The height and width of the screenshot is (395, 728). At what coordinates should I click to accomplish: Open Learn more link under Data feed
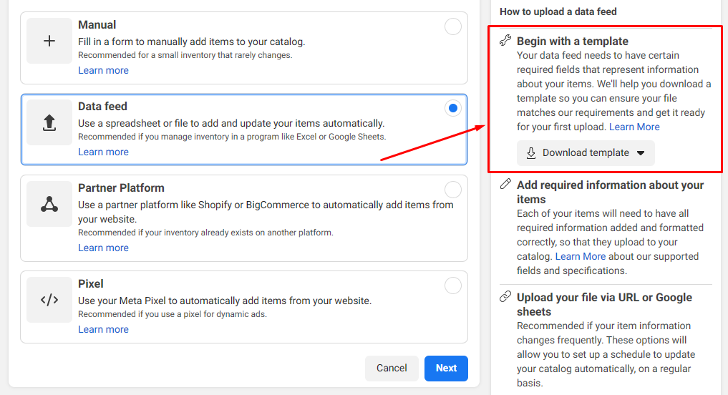(x=103, y=152)
